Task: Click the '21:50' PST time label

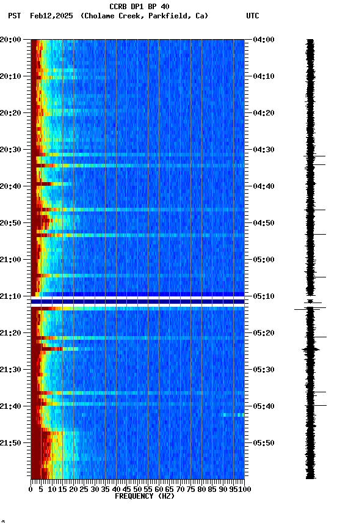Action: click(x=10, y=444)
